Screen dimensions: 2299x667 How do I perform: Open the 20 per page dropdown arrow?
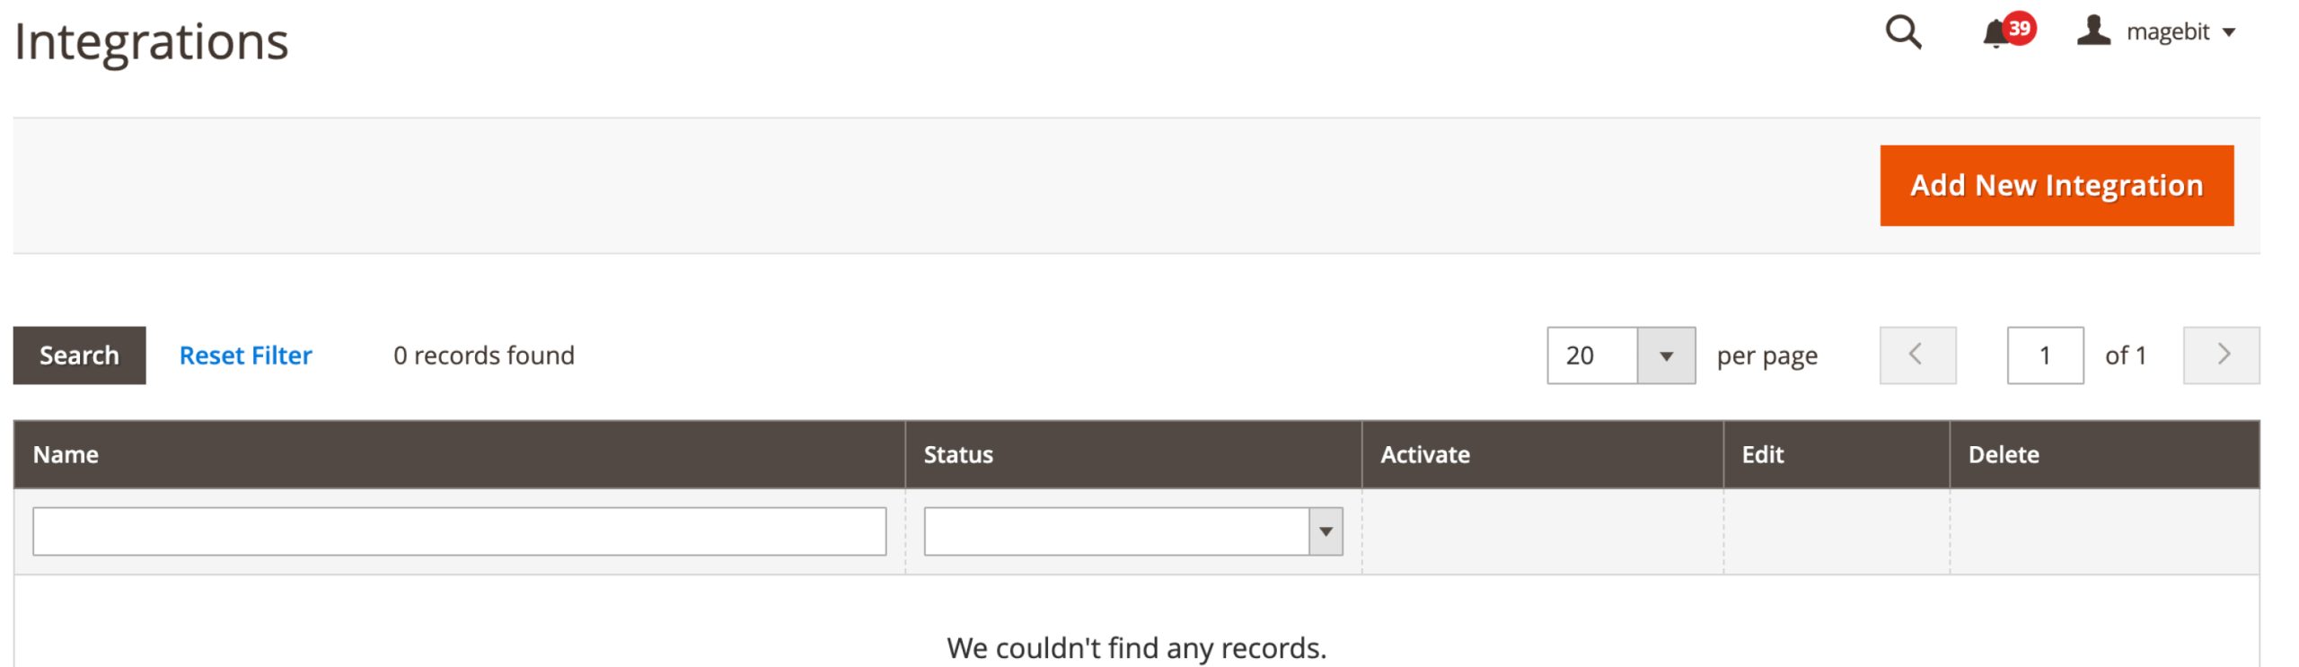pyautogui.click(x=1666, y=356)
